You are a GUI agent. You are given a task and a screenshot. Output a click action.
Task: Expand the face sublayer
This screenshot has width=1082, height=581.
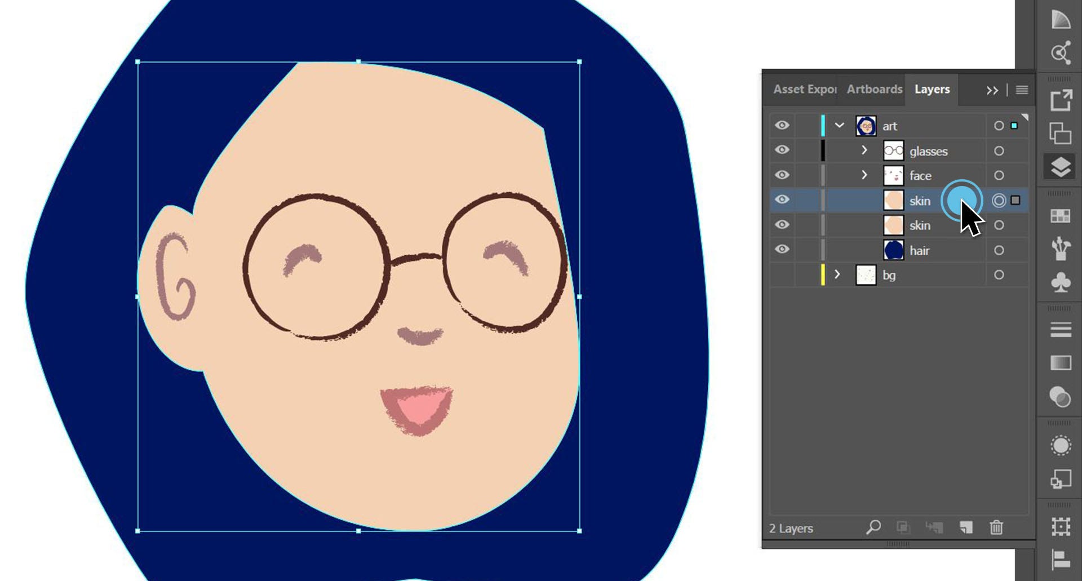click(866, 175)
